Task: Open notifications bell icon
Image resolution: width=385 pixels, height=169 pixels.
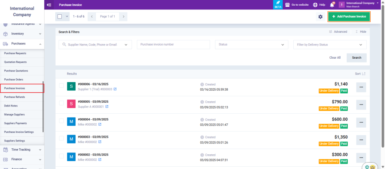Action: (332, 5)
